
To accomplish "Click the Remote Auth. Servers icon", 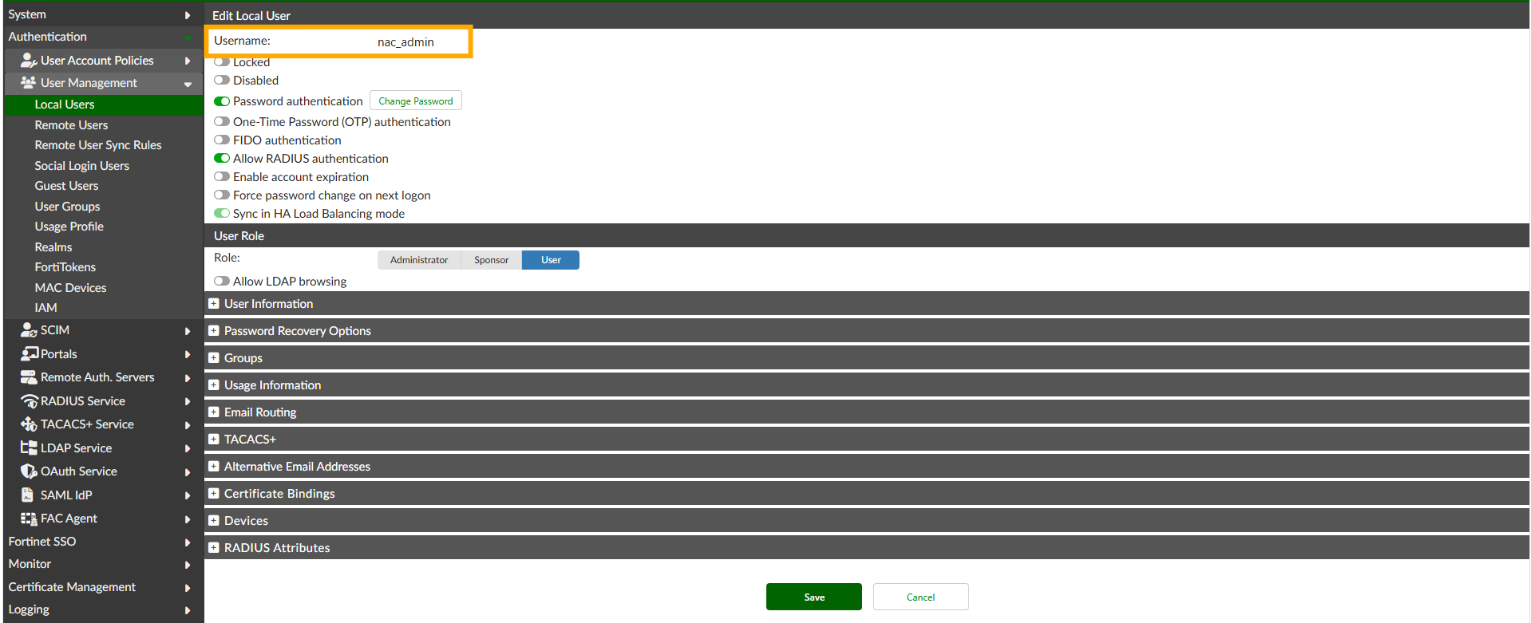I will (29, 377).
